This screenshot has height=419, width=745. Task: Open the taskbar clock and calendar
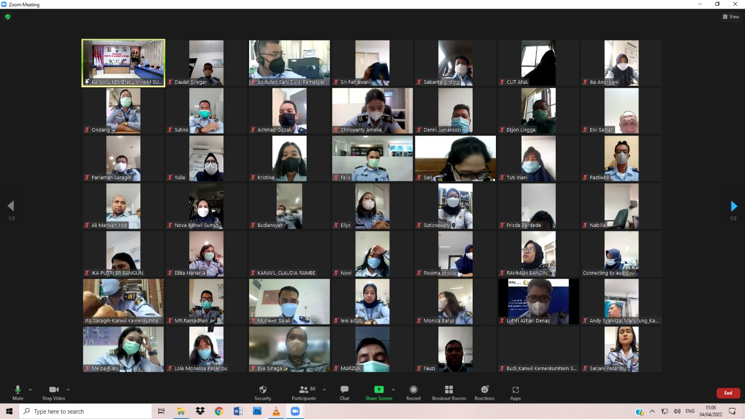click(x=711, y=411)
